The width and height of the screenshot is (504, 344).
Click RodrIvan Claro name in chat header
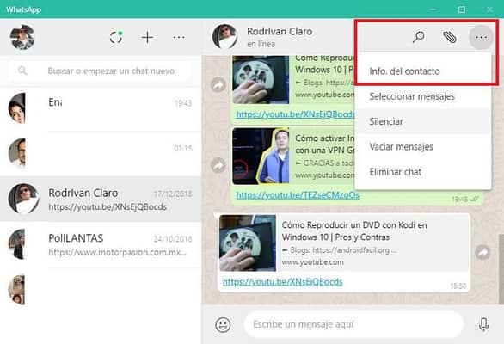pyautogui.click(x=280, y=32)
